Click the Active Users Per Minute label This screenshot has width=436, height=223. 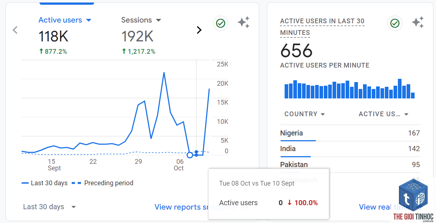325,65
